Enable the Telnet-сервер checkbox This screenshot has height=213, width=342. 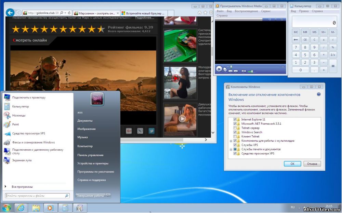(x=235, y=128)
